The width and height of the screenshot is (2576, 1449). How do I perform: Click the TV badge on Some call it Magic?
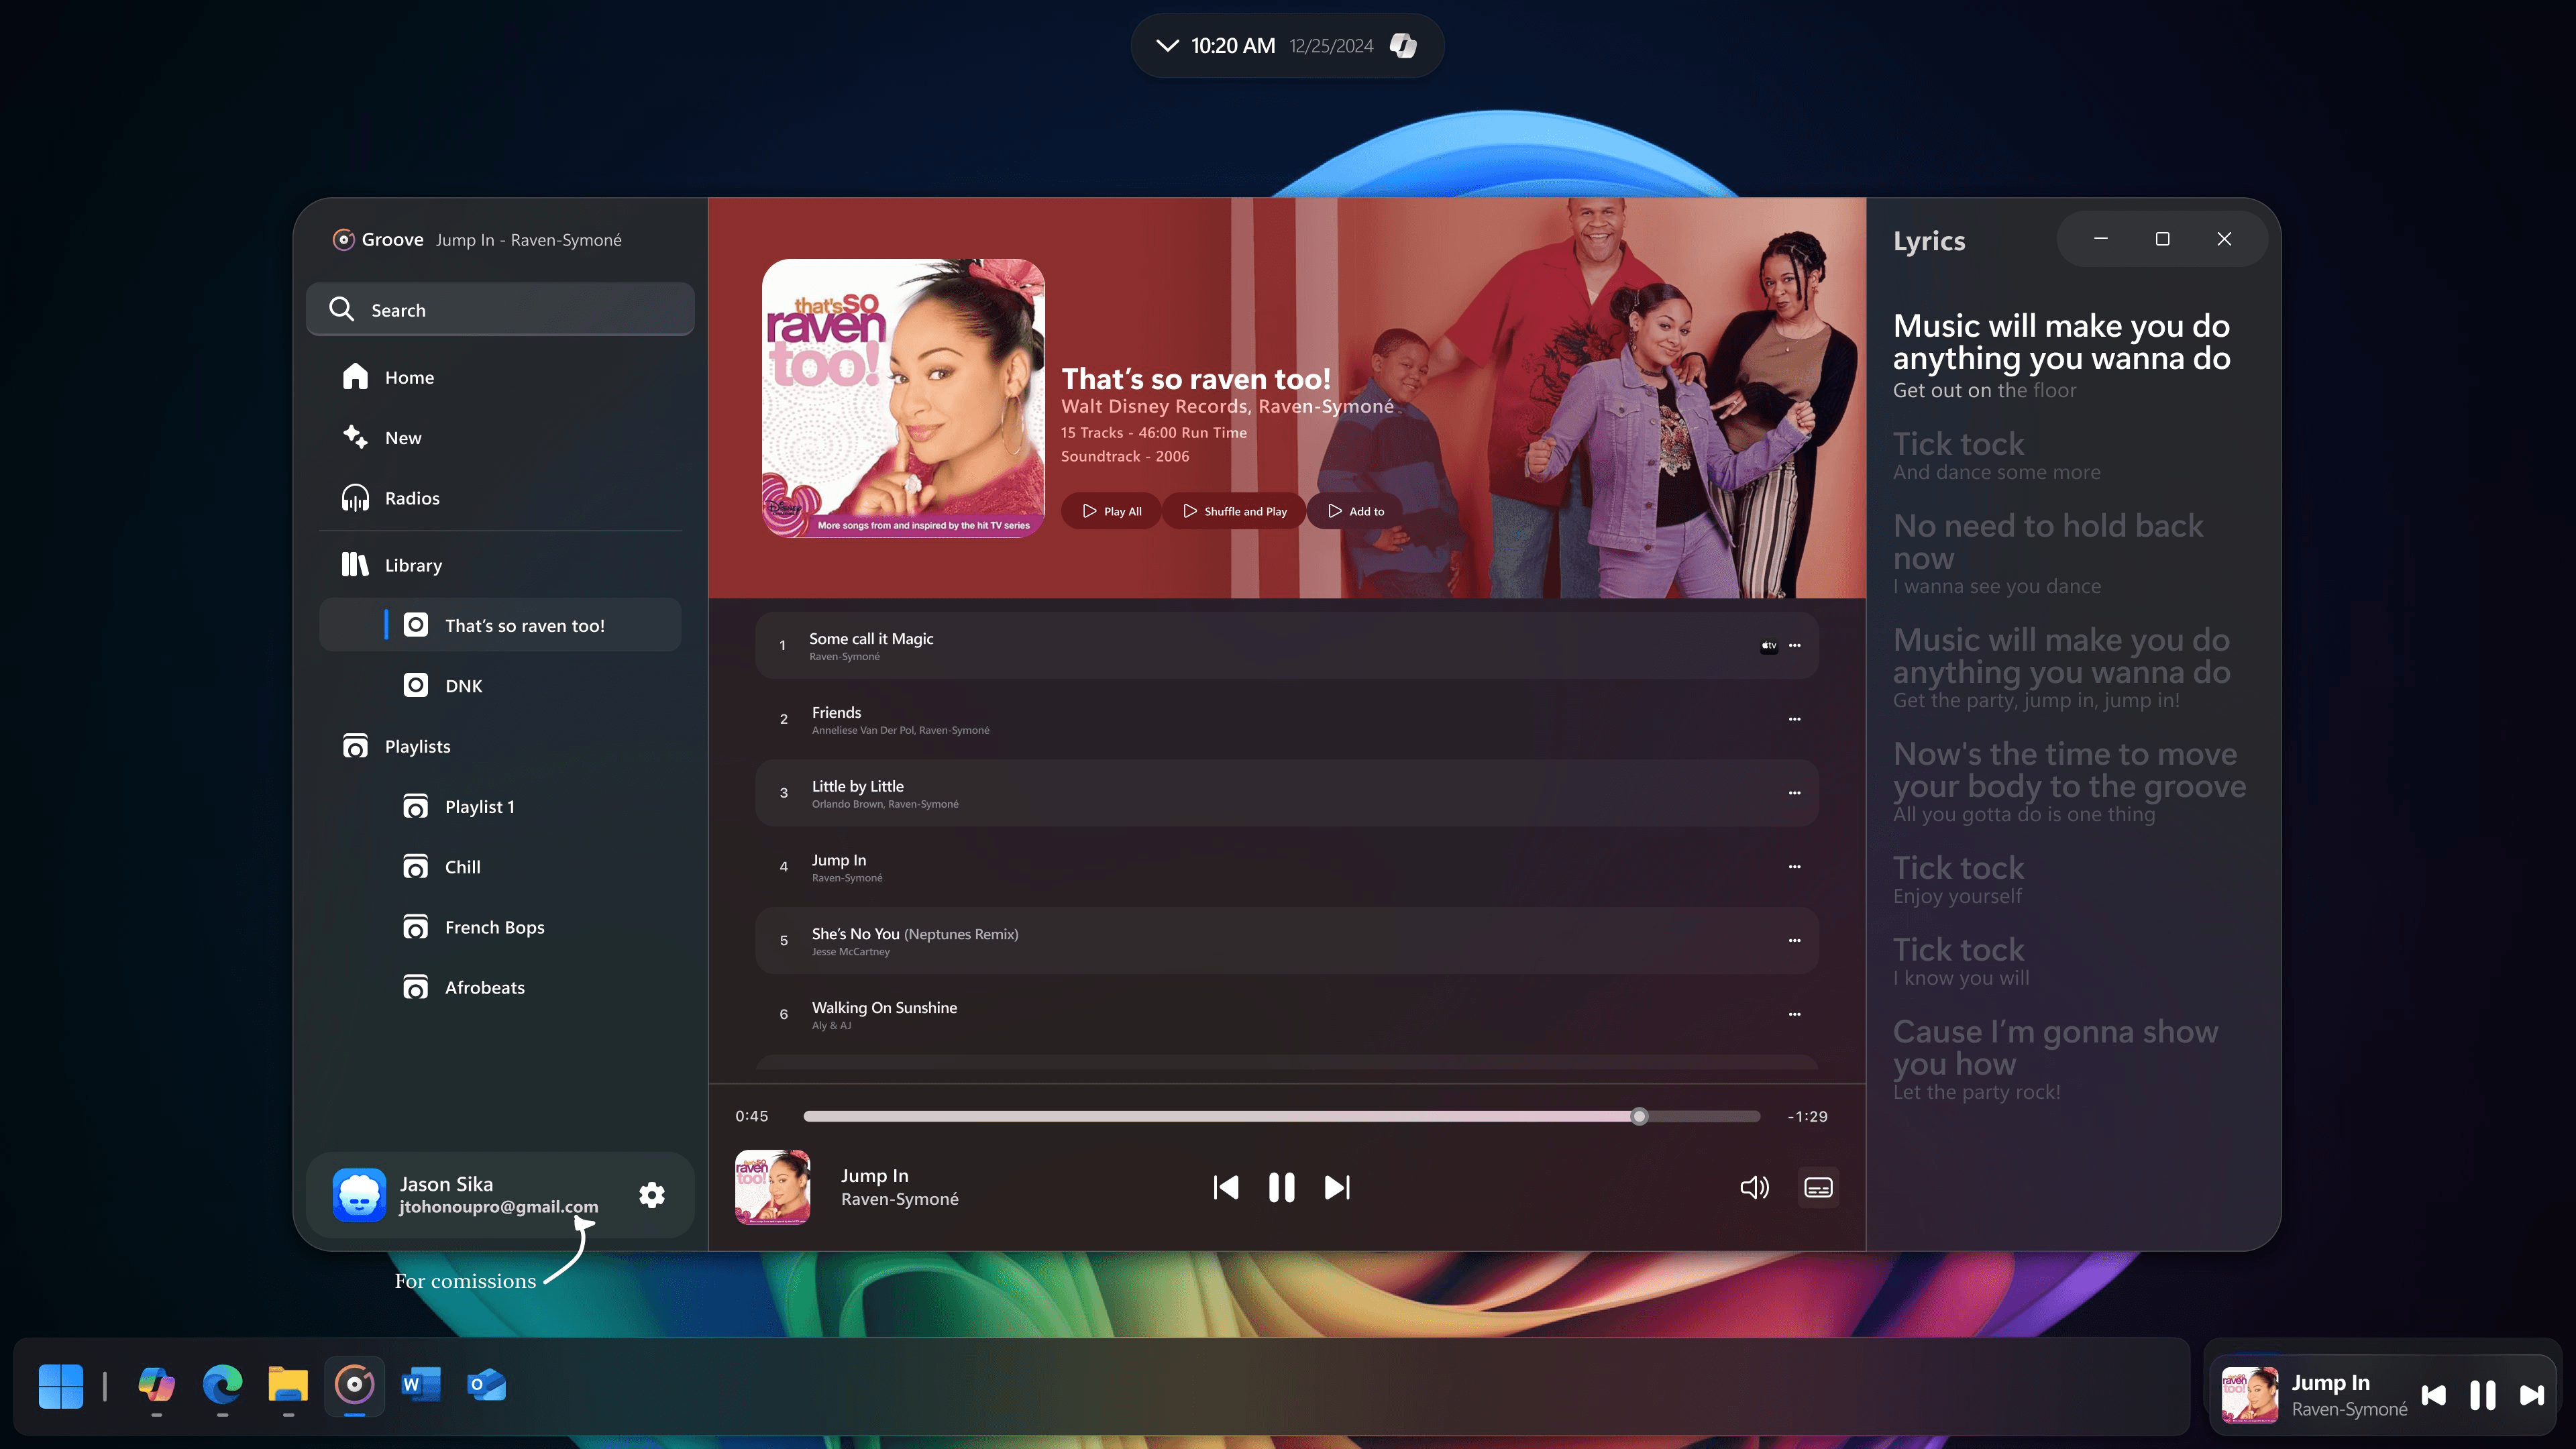coord(1769,645)
